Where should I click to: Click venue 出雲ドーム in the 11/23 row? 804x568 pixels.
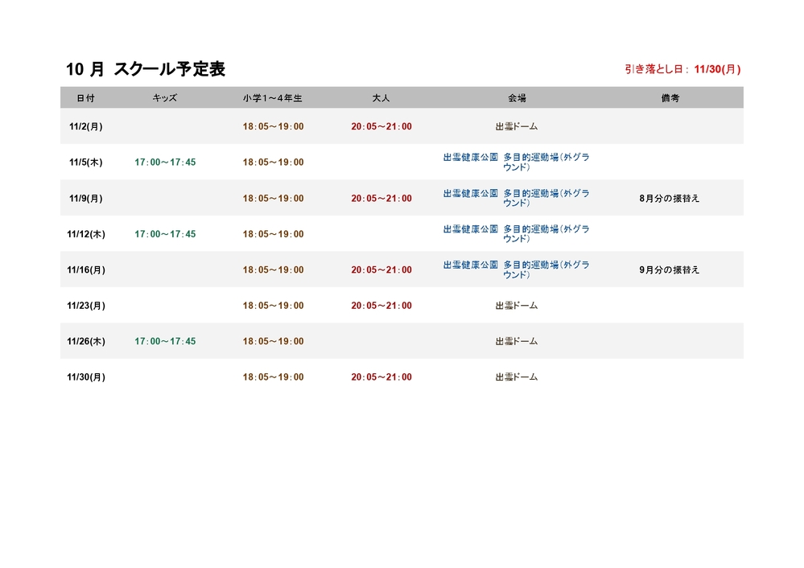517,306
